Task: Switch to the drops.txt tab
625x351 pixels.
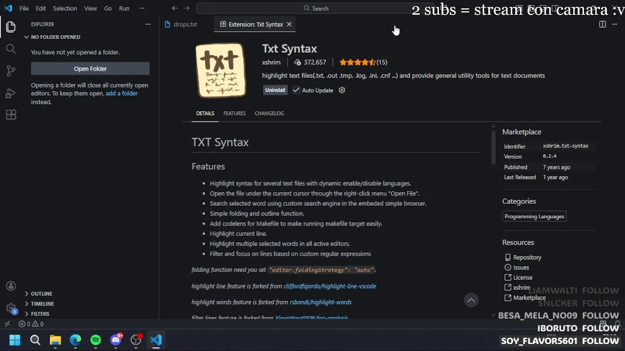Action: tap(186, 24)
